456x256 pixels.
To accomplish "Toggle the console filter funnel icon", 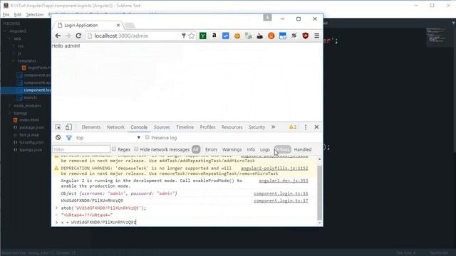I will point(68,138).
